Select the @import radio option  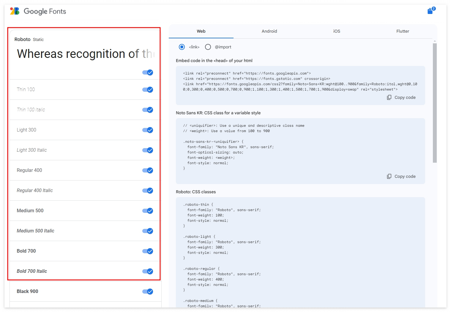[x=208, y=47]
